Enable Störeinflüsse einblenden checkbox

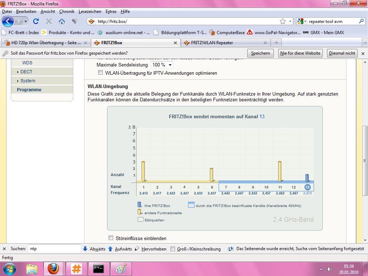tap(111, 238)
